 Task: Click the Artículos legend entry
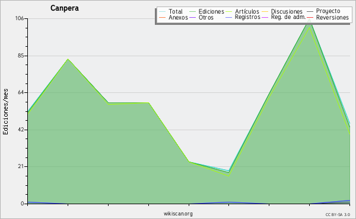pyautogui.click(x=242, y=11)
